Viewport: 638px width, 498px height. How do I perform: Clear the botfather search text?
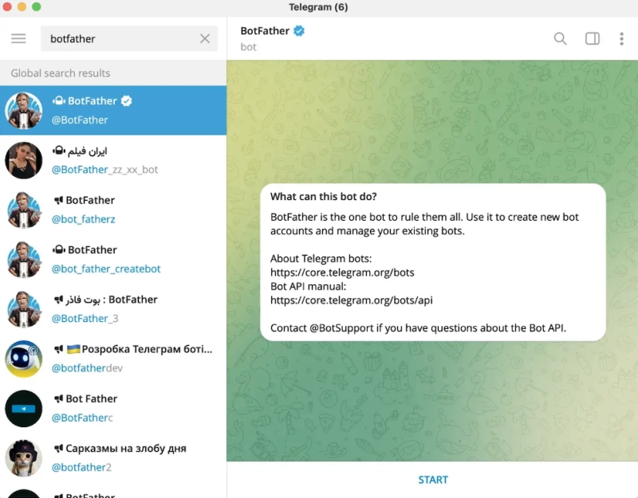[205, 38]
